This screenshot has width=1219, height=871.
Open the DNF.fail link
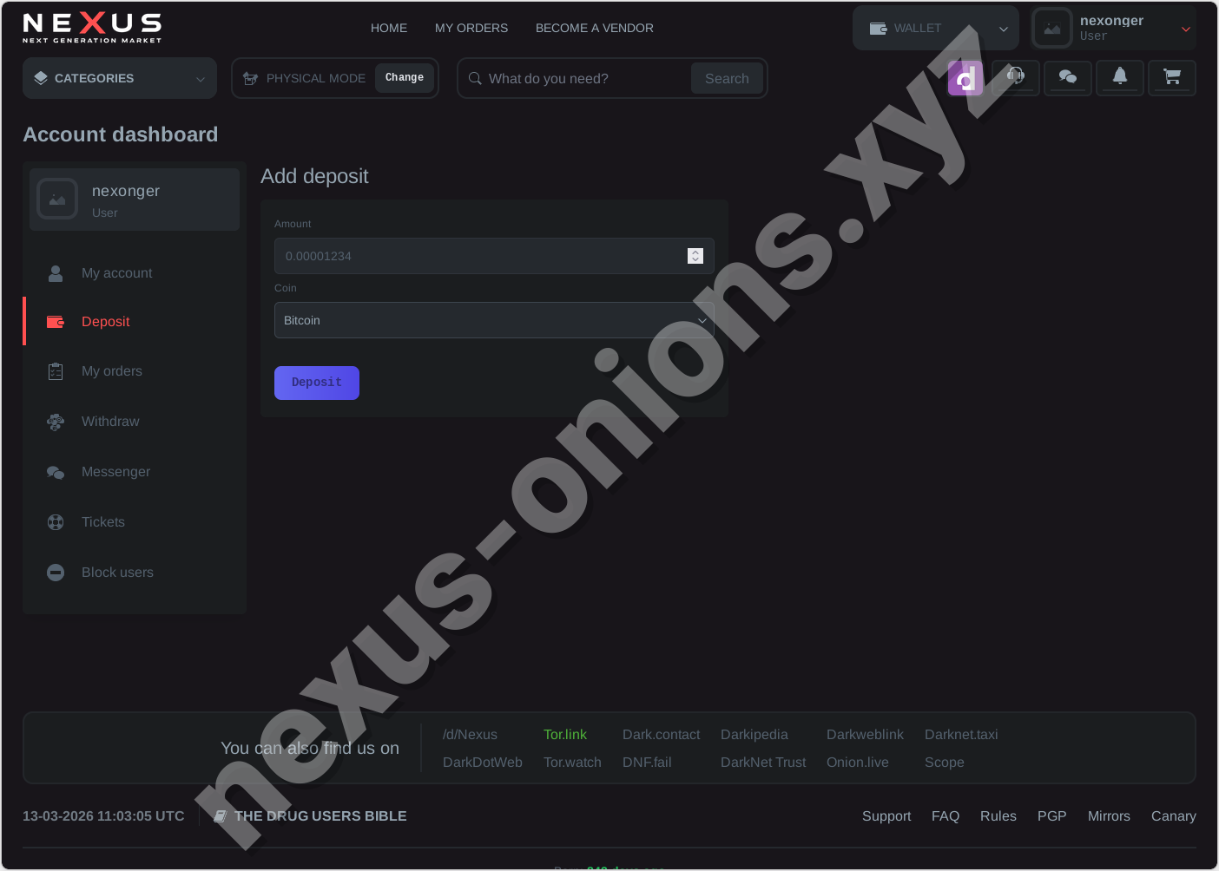coord(647,763)
